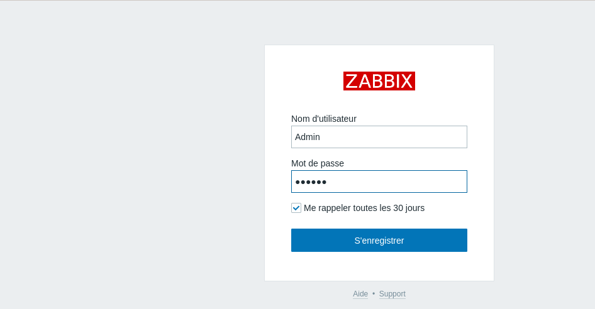Focus the Nom d'utilisateur input field
This screenshot has height=309, width=595.
pos(379,137)
